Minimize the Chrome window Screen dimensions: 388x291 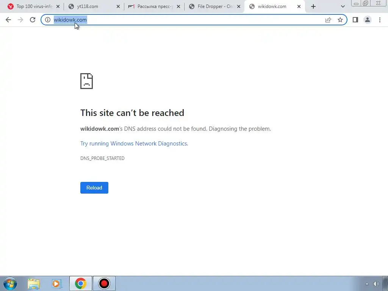click(356, 3)
